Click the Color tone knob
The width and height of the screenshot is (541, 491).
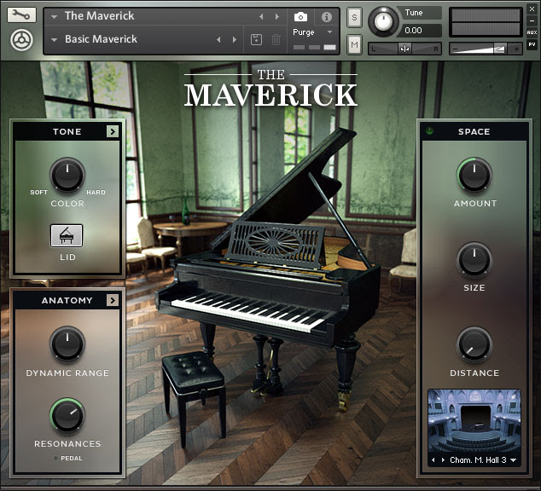pyautogui.click(x=67, y=175)
